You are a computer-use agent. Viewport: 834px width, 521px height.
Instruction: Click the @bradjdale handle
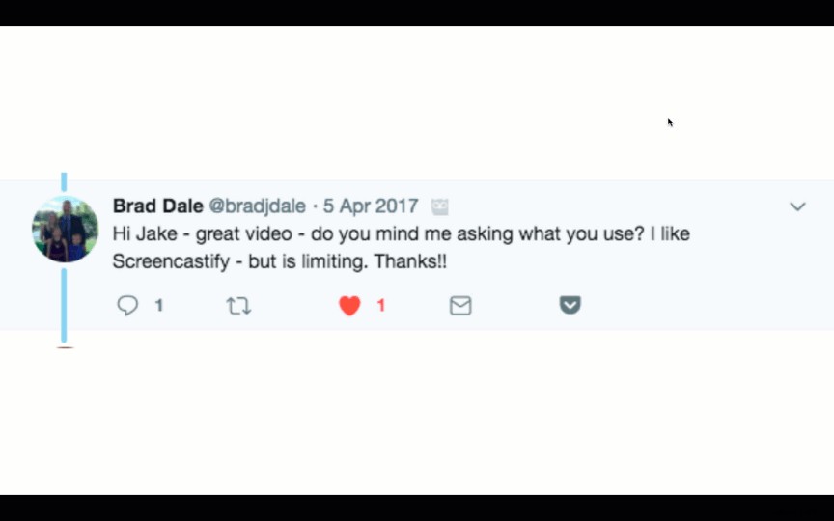[x=258, y=206]
